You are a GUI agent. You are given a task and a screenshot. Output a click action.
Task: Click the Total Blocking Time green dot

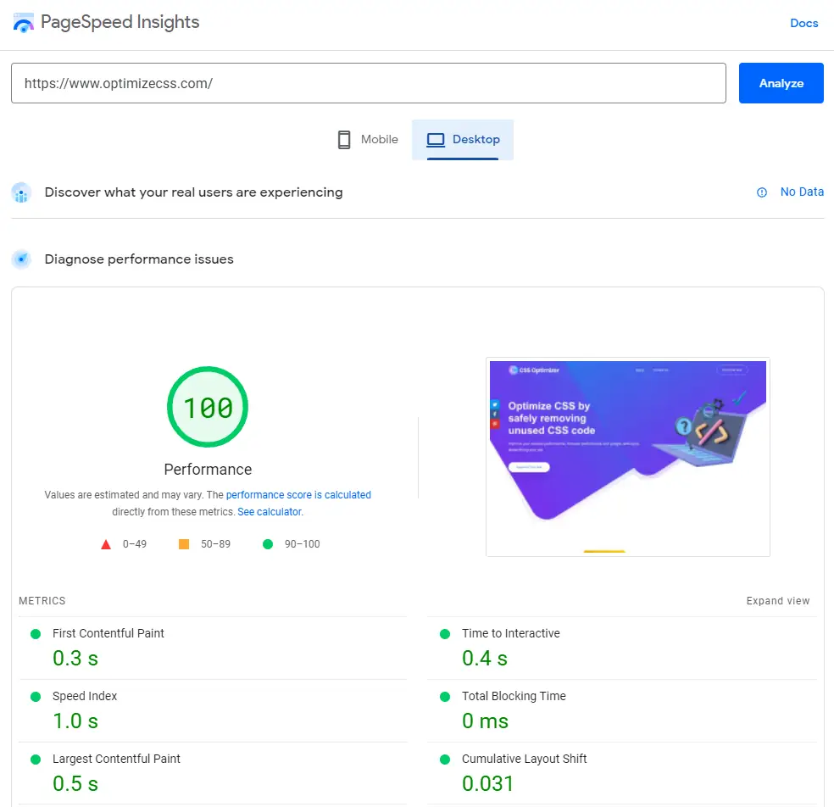click(445, 697)
